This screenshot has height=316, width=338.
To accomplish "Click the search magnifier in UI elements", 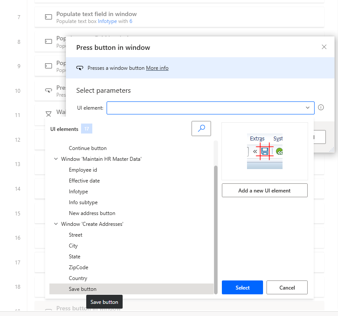I will click(x=201, y=128).
